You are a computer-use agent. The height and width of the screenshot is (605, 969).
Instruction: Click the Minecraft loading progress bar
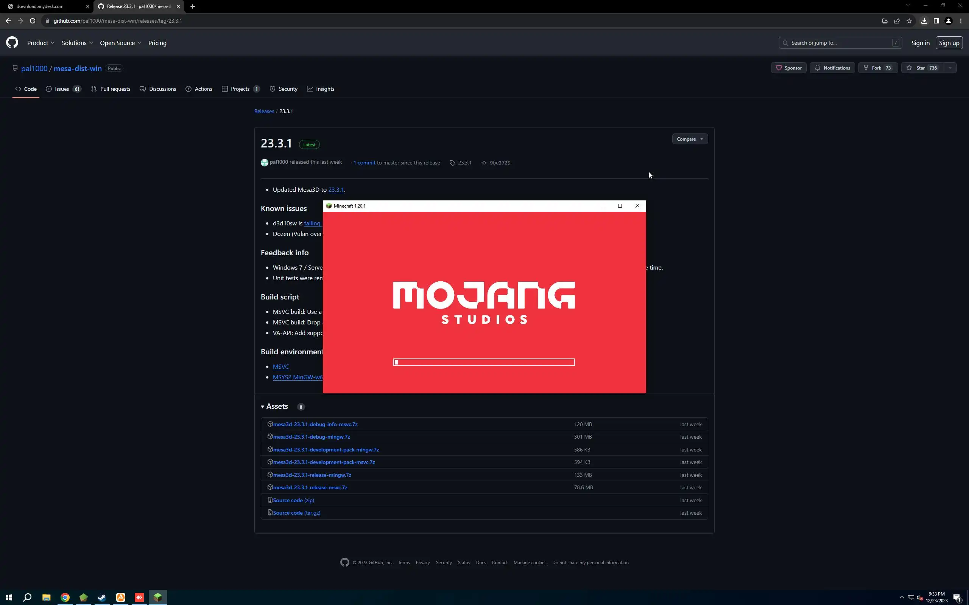tap(484, 362)
